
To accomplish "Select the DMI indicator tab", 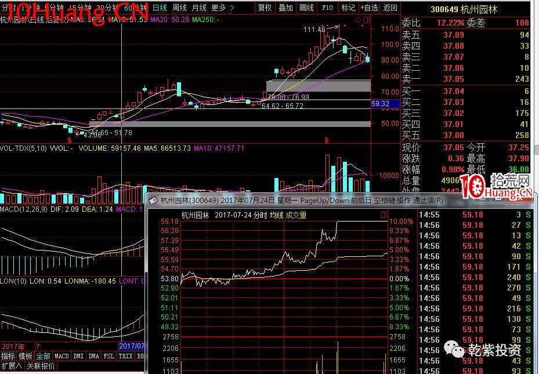I will pyautogui.click(x=78, y=356).
